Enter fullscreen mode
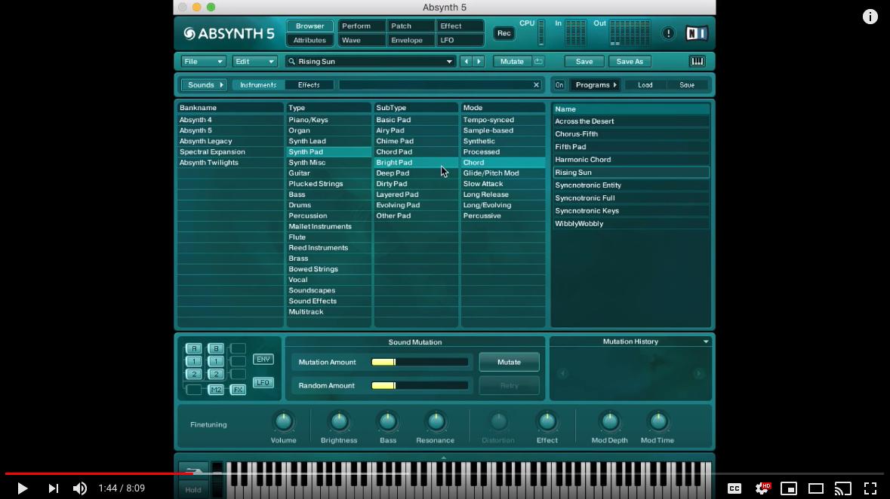Image resolution: width=890 pixels, height=499 pixels. point(870,488)
